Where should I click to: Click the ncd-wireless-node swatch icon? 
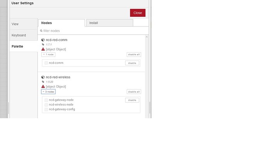pos(46,105)
